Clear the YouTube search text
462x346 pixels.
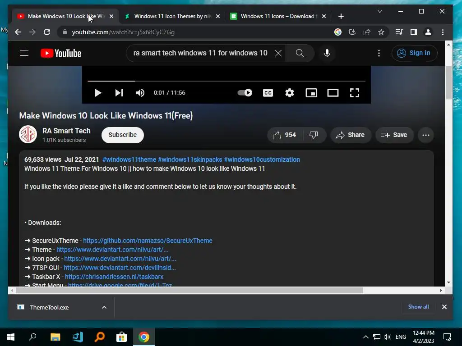coord(278,53)
